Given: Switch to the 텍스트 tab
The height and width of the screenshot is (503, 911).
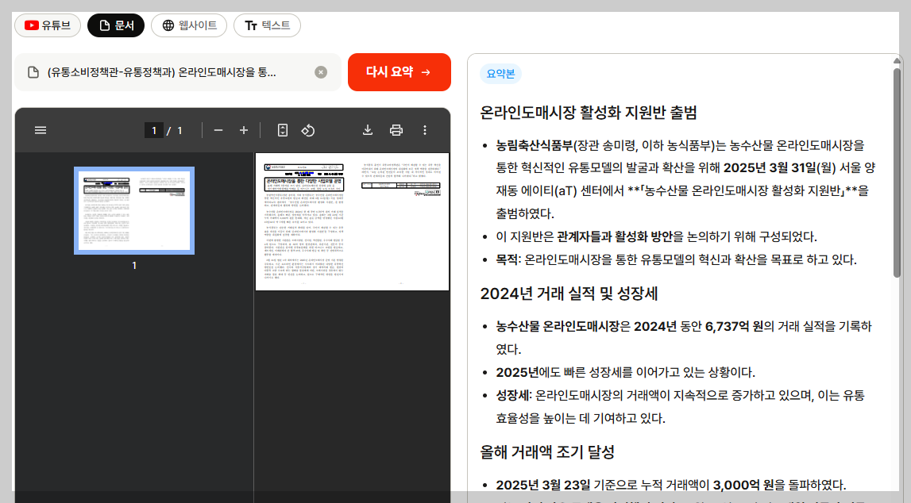Looking at the screenshot, I should (x=265, y=25).
